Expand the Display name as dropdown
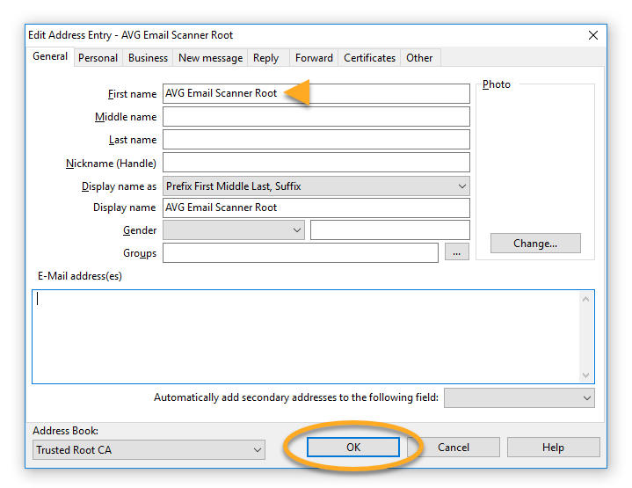The height and width of the screenshot is (488, 632). [x=316, y=186]
